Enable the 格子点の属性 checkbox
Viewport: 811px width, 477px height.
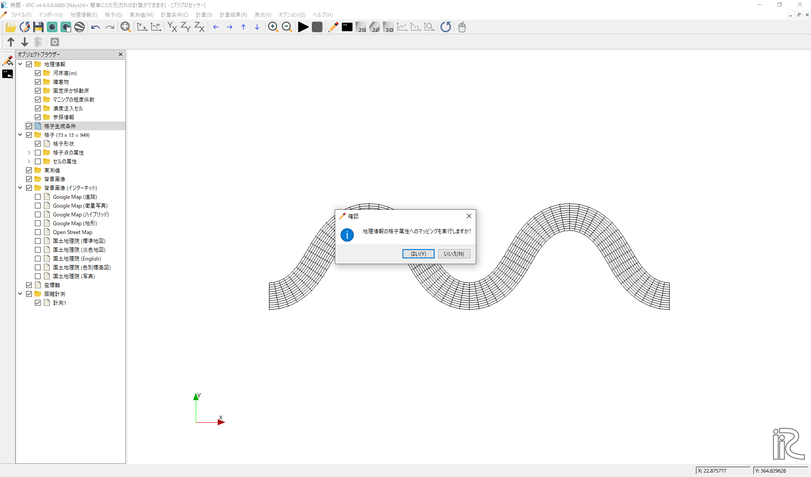click(x=38, y=152)
